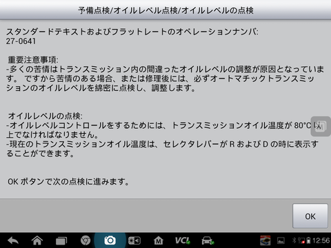Tap the オイルレベルの点検 heading

(45, 116)
